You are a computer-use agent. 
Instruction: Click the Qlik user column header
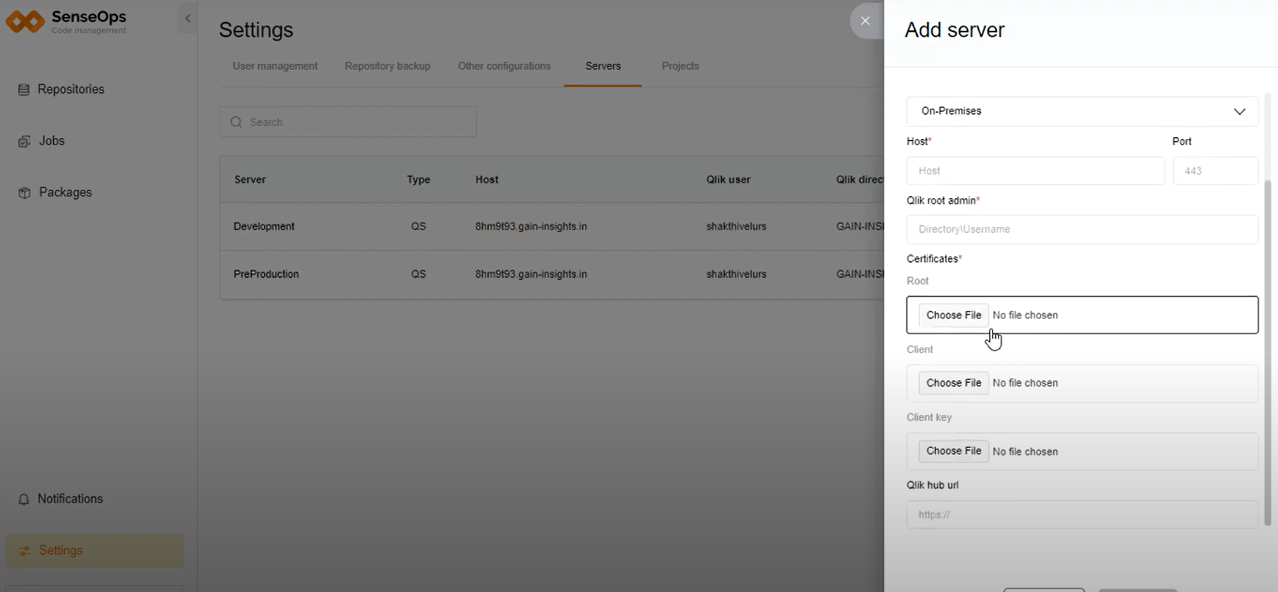tap(728, 179)
